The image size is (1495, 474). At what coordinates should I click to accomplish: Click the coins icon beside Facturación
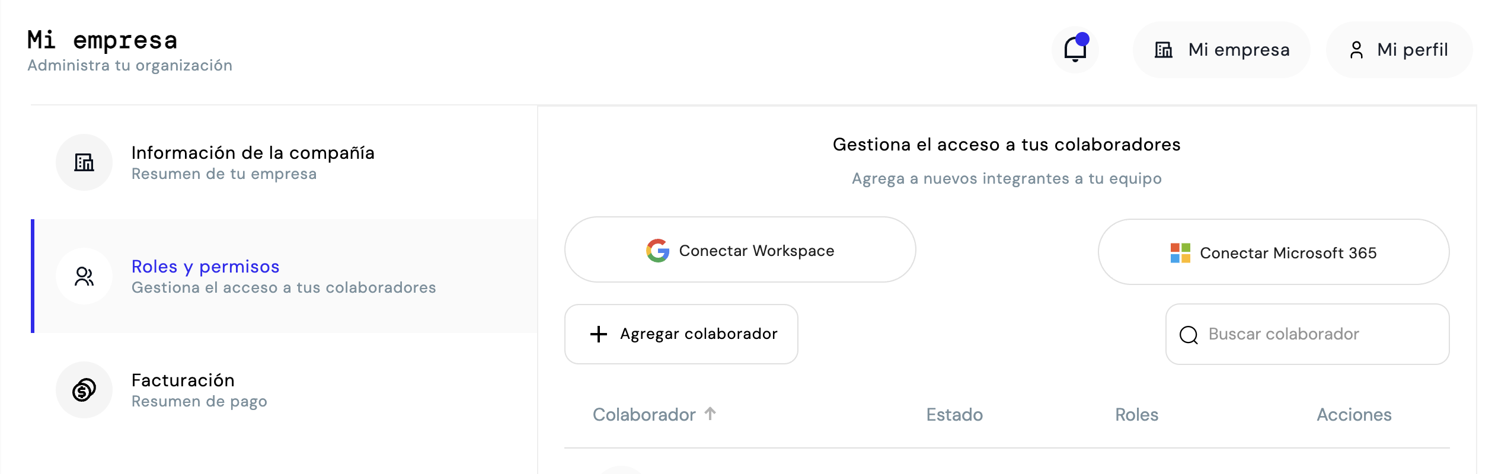tap(84, 390)
